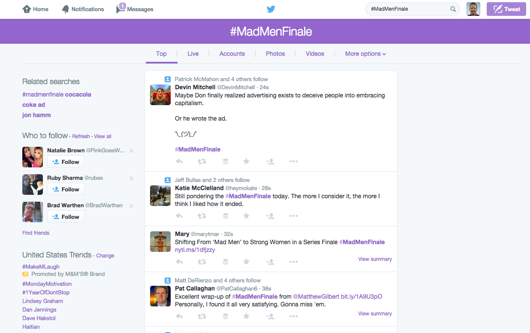Open more actions on Pat Callaghan's tweet
530x333 pixels.
pos(294,316)
